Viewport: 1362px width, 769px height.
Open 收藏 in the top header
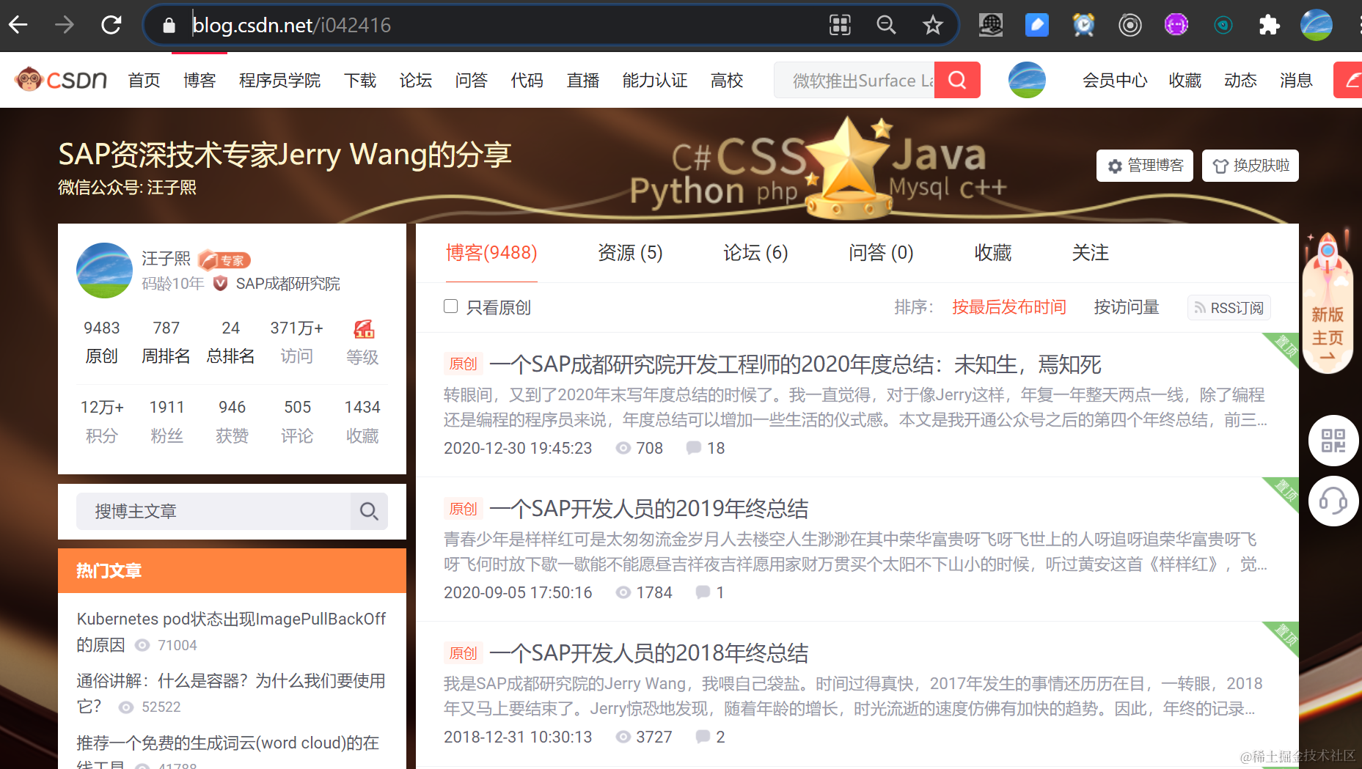click(1185, 80)
